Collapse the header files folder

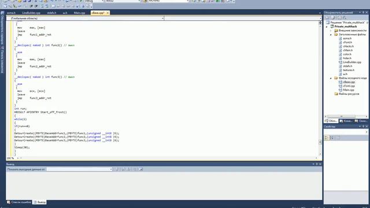[x=331, y=35]
